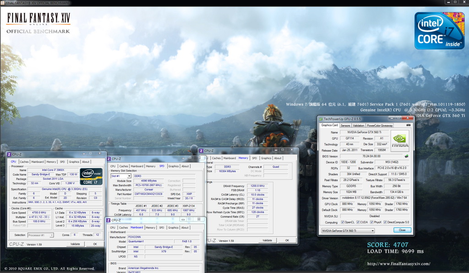
Task: Open the title icon menu of CPU-Z Mainboard window
Action: point(109,220)
